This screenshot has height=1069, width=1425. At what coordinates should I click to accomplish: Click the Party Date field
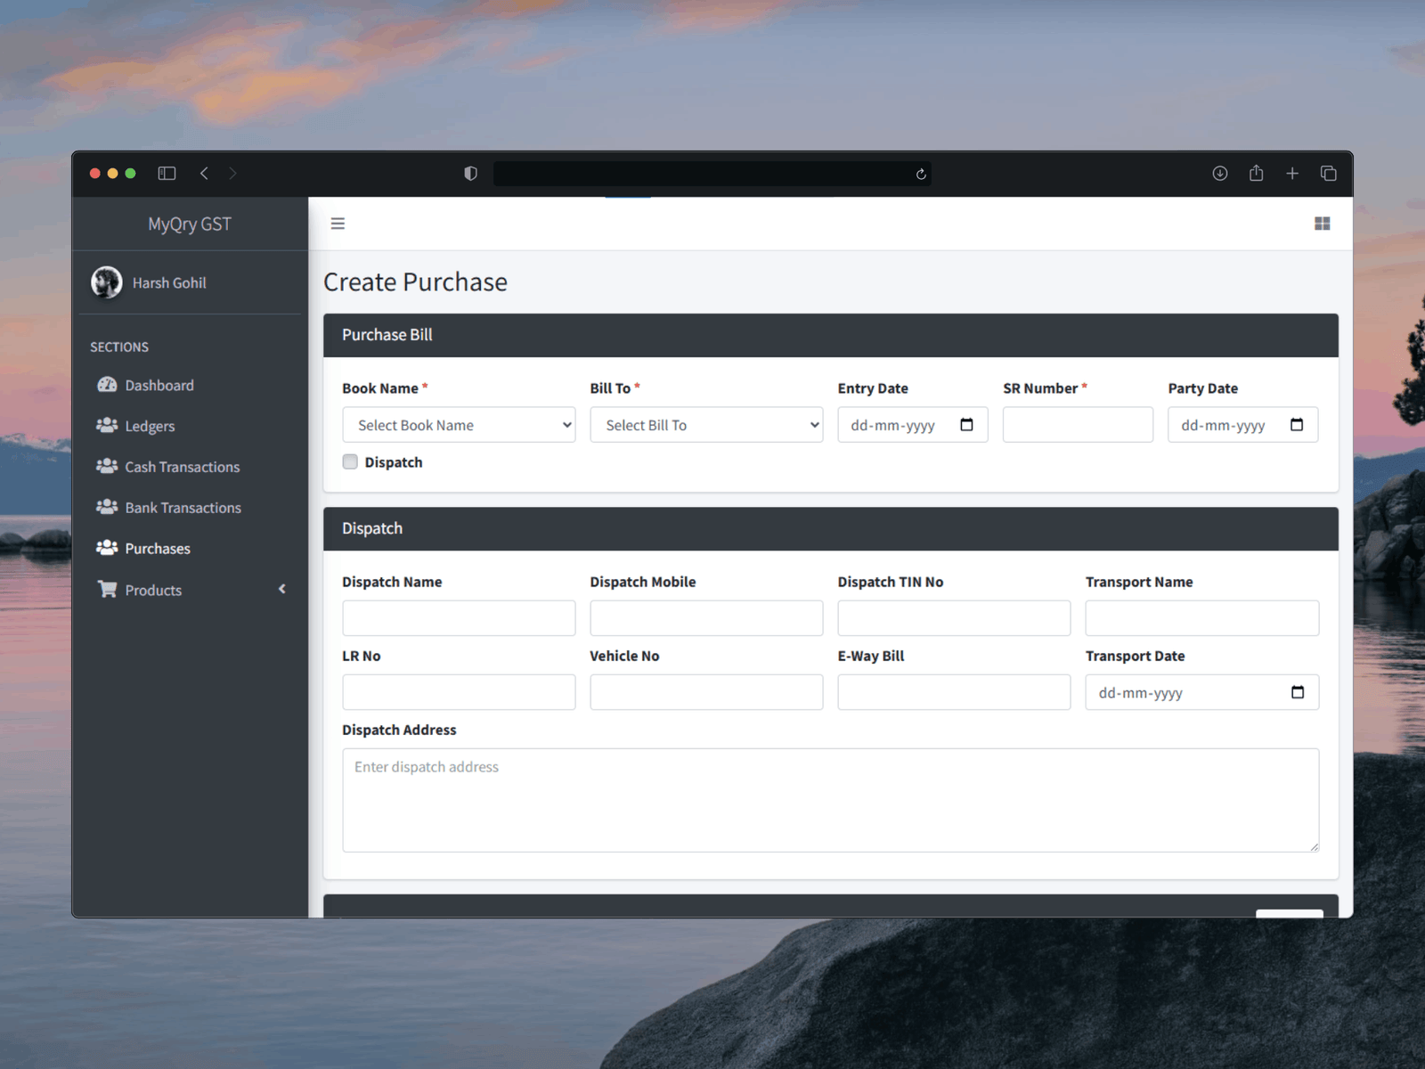tap(1243, 425)
